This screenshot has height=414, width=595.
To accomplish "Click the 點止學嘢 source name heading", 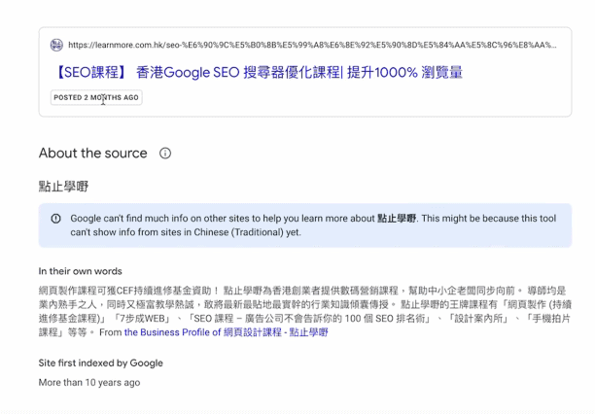I will pyautogui.click(x=63, y=186).
